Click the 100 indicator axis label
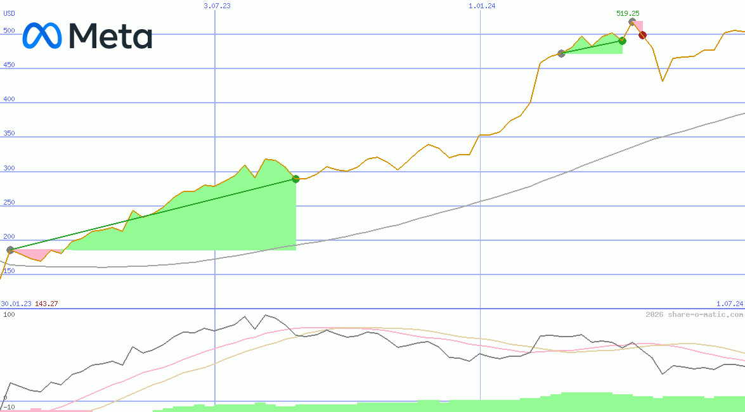Viewport: 745px width, 412px height. click(9, 314)
